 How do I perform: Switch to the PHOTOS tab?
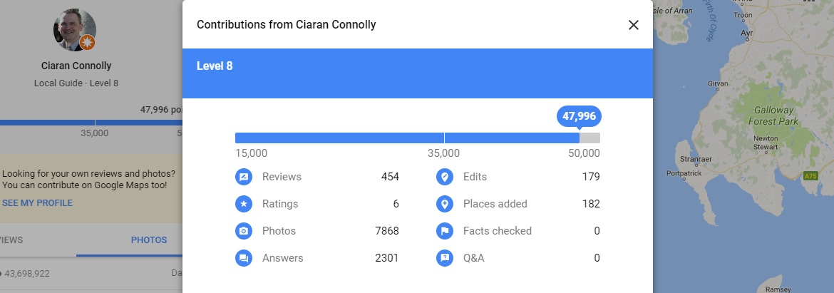pos(149,240)
